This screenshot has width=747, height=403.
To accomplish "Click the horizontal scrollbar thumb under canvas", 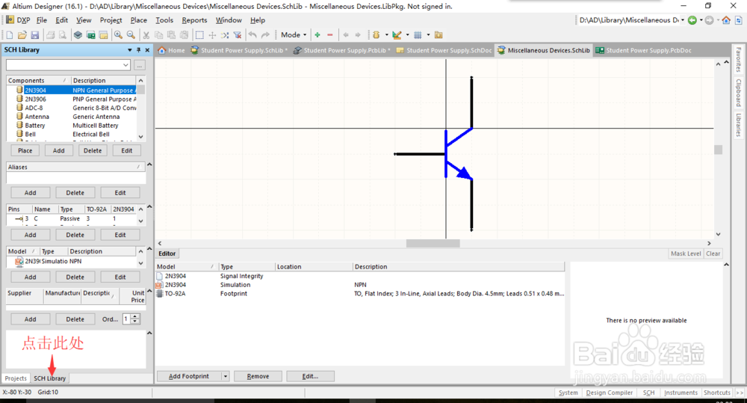I will click(x=433, y=243).
